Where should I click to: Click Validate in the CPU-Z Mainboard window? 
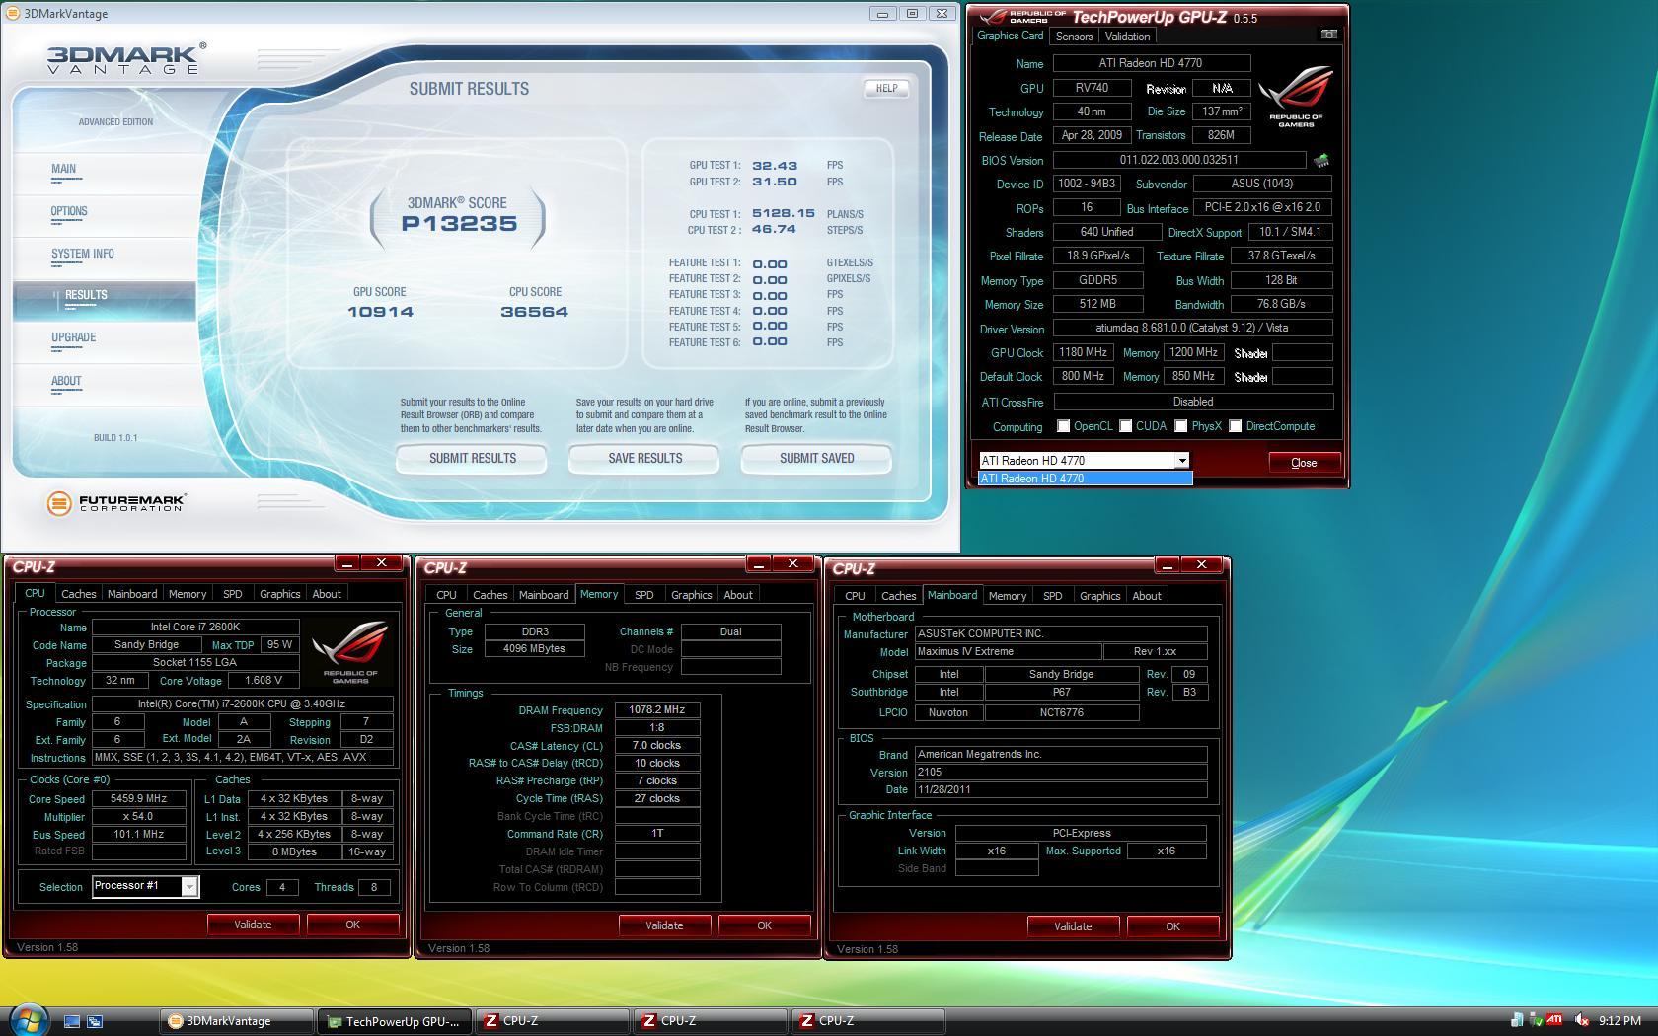point(1073,926)
